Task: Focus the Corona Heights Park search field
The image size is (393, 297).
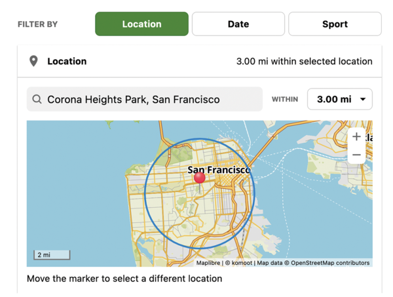Action: [151, 100]
